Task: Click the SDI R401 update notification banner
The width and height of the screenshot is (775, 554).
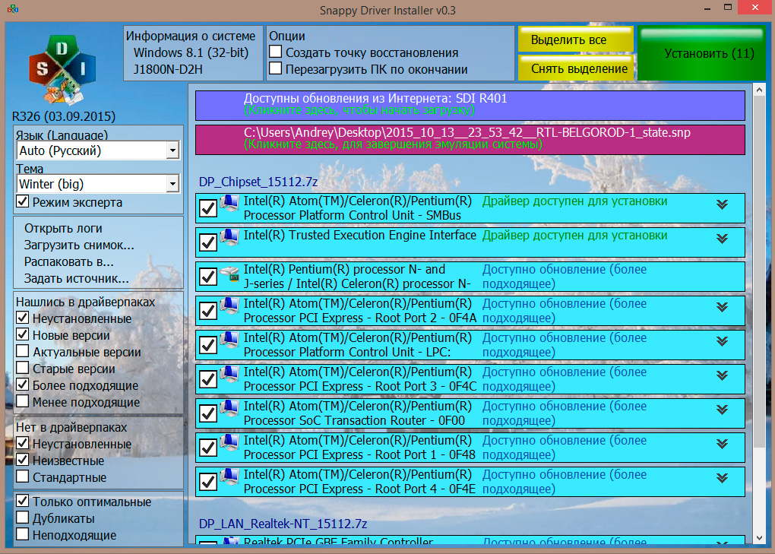Action: (470, 105)
